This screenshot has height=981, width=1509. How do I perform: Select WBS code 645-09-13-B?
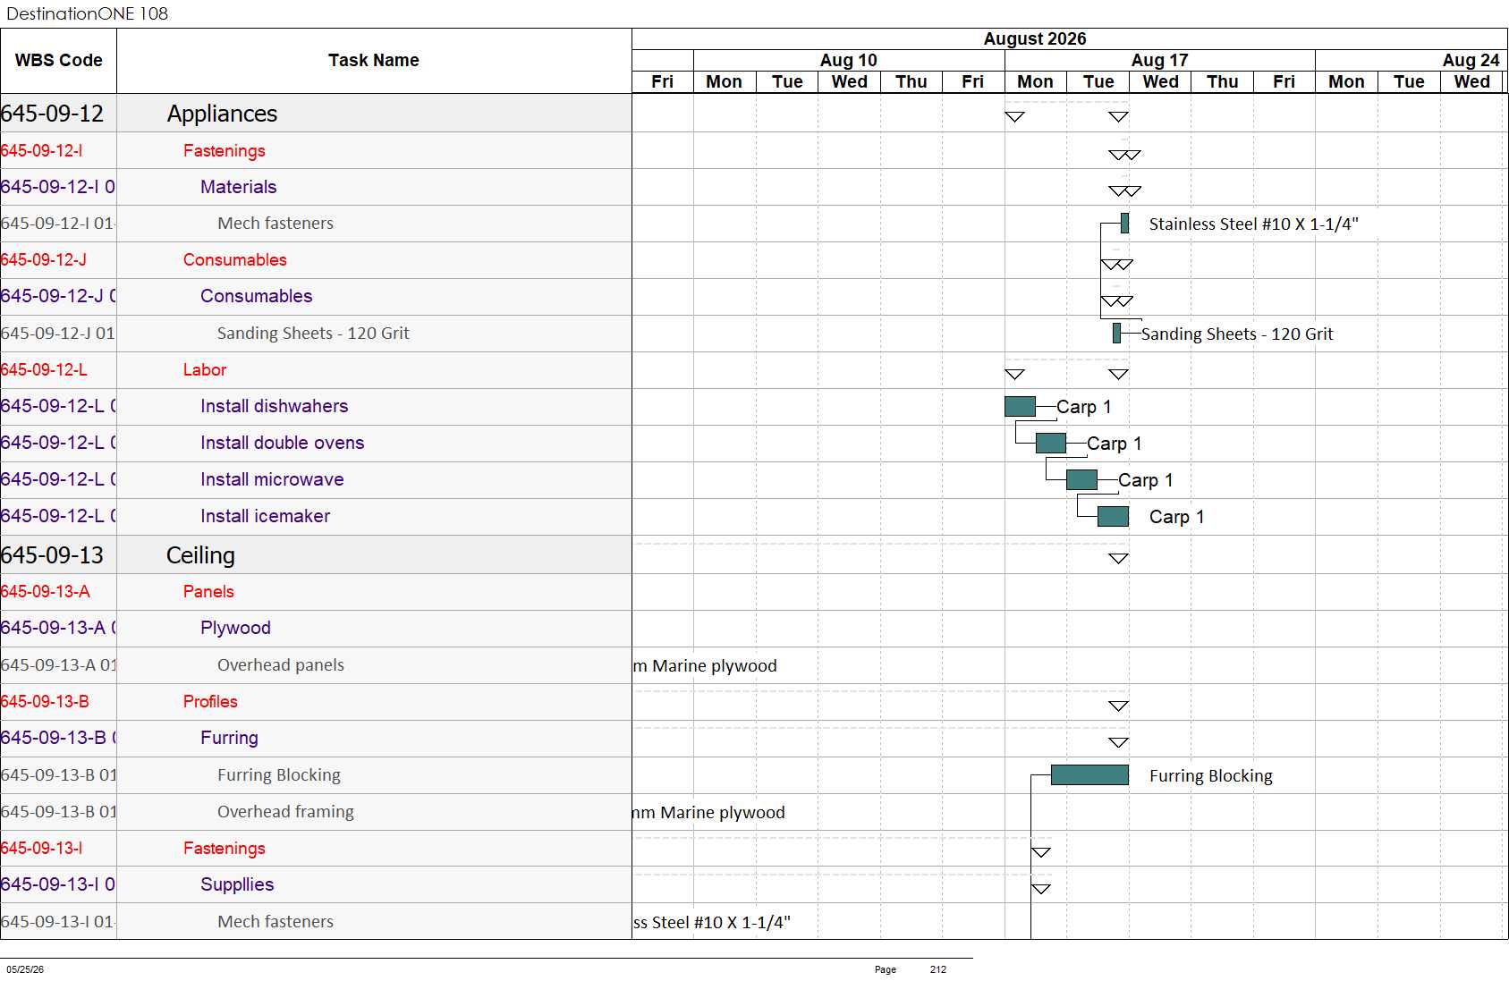point(45,702)
